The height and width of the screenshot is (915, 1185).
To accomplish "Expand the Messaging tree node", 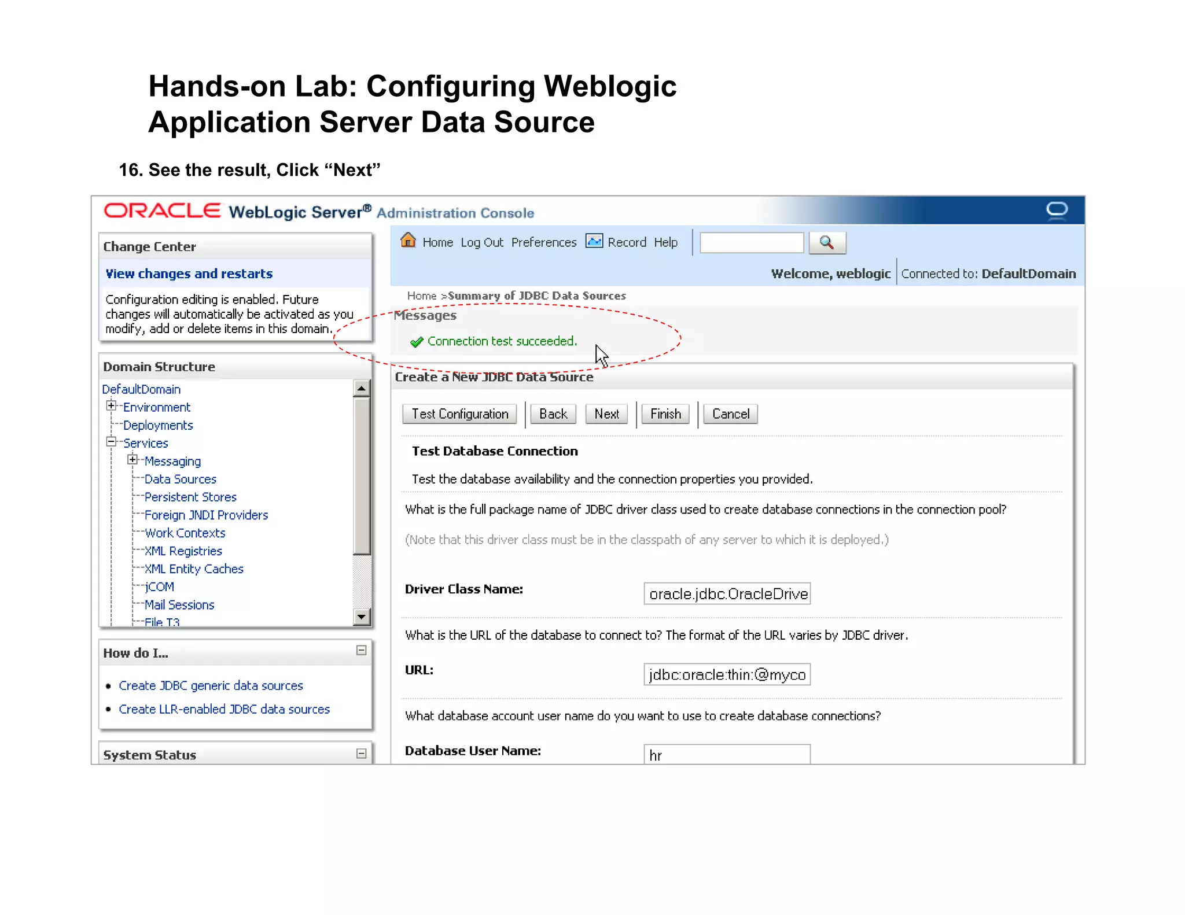I will [133, 460].
